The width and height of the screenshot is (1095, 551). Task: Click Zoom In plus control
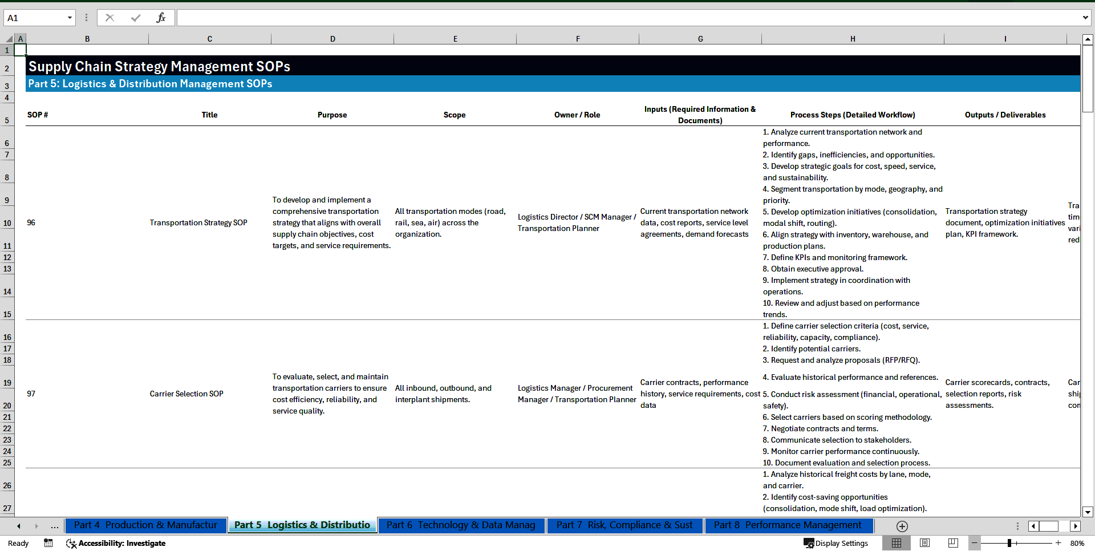click(x=1059, y=543)
